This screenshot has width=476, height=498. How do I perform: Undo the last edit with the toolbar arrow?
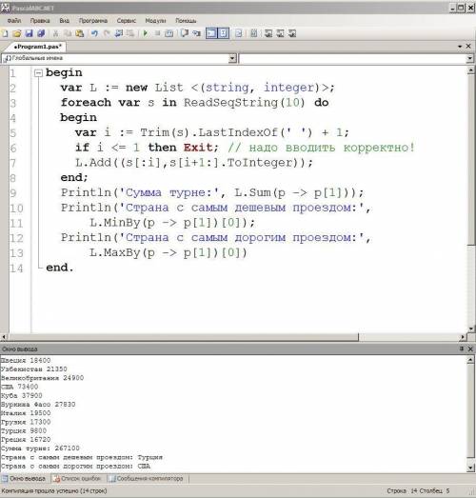(94, 33)
